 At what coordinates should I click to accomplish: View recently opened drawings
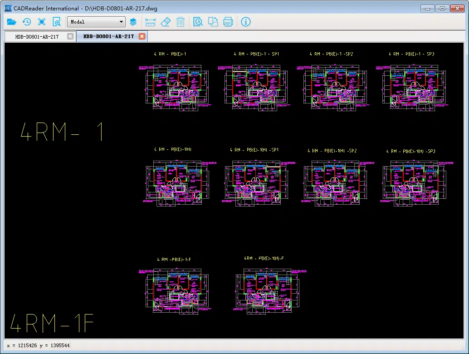(x=26, y=21)
